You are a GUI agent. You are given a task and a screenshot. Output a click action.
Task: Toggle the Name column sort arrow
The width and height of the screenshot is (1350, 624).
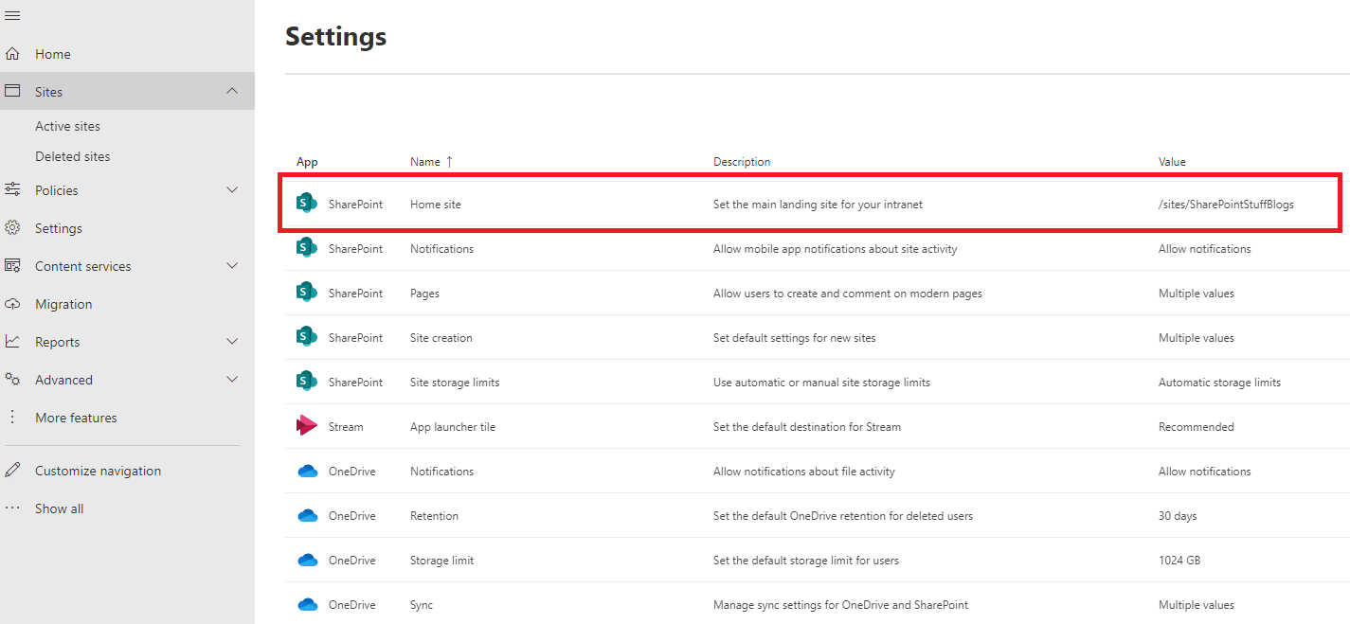coord(449,161)
